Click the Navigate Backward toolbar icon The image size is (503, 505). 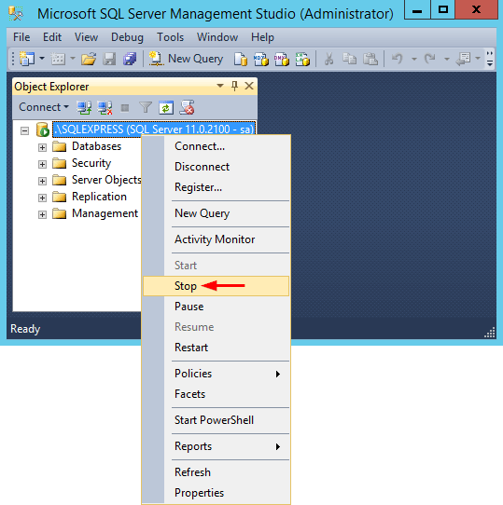coord(463,60)
